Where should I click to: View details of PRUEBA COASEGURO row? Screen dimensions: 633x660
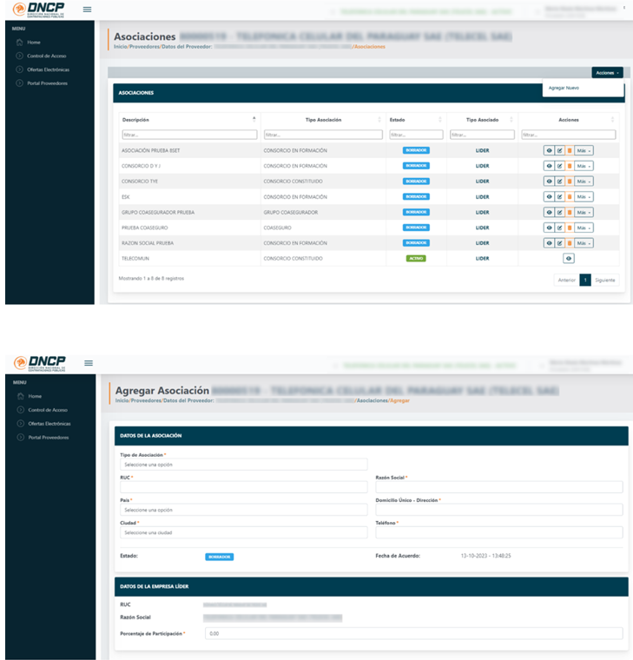(549, 228)
